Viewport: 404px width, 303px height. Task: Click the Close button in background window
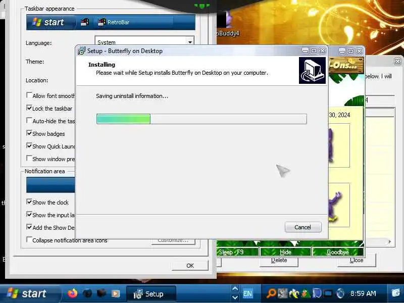pos(357,261)
